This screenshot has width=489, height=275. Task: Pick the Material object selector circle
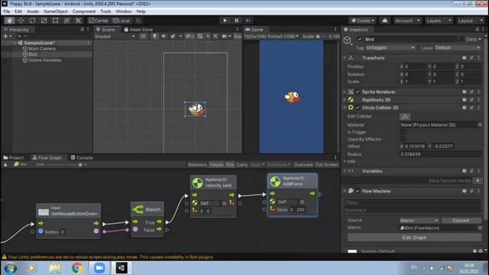point(480,125)
